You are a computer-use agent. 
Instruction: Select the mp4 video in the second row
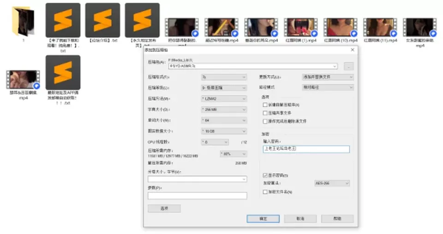[x=23, y=80]
